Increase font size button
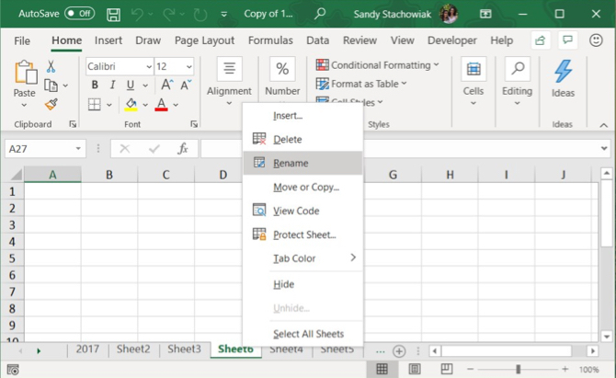616x378 pixels. click(x=166, y=85)
